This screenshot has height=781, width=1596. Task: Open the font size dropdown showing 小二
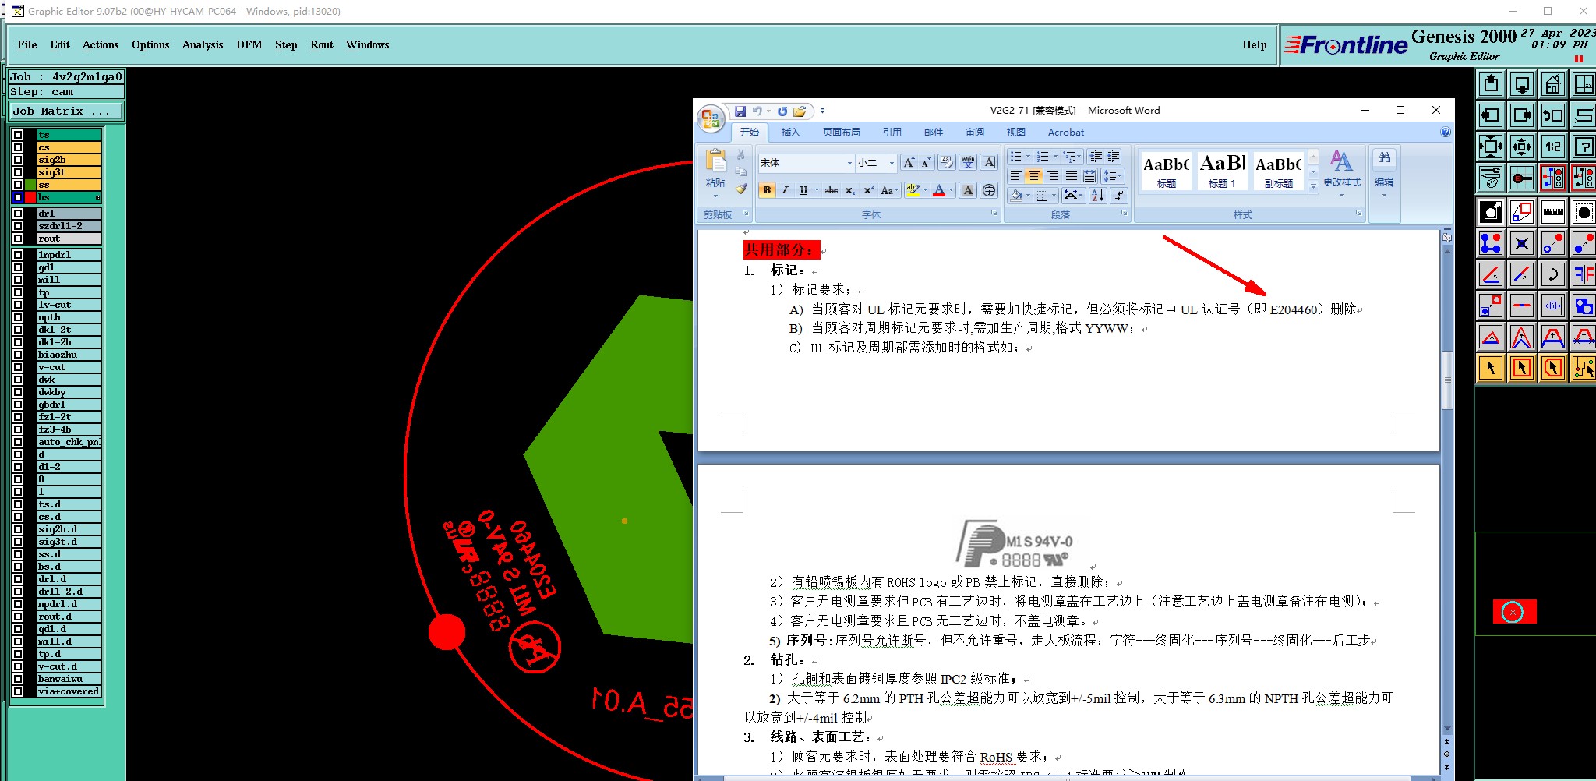pyautogui.click(x=892, y=163)
